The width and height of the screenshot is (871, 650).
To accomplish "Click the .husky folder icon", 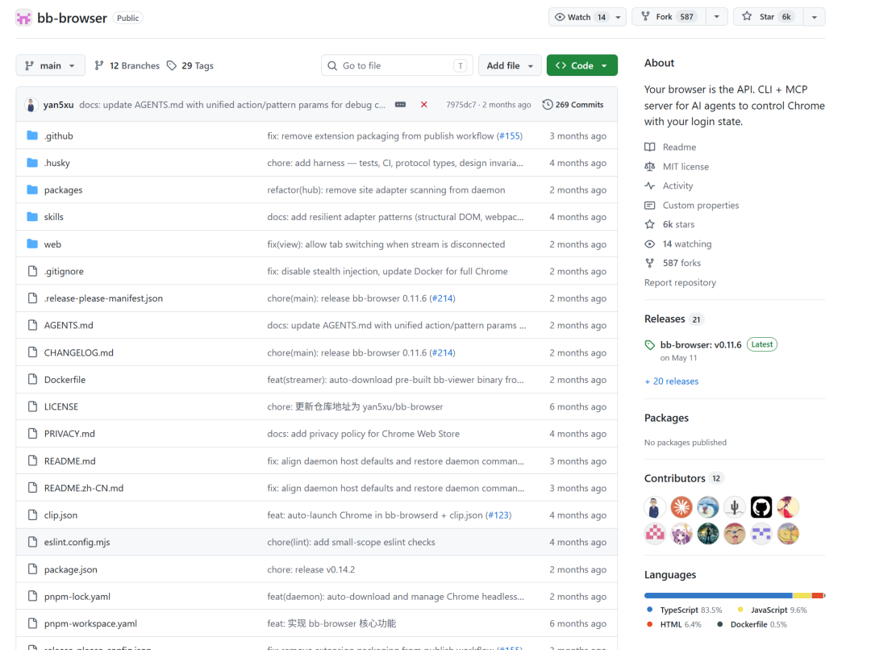I will click(32, 163).
